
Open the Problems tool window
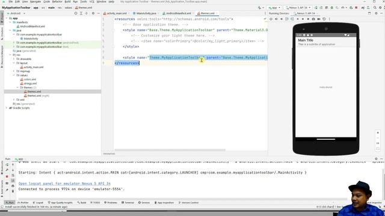[111, 203]
